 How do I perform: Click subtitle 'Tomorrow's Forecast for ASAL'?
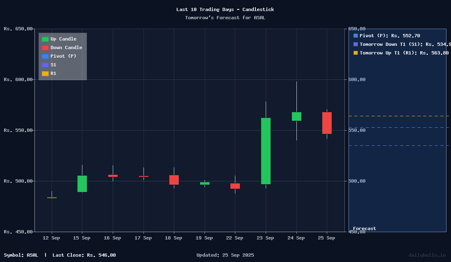tap(225, 18)
